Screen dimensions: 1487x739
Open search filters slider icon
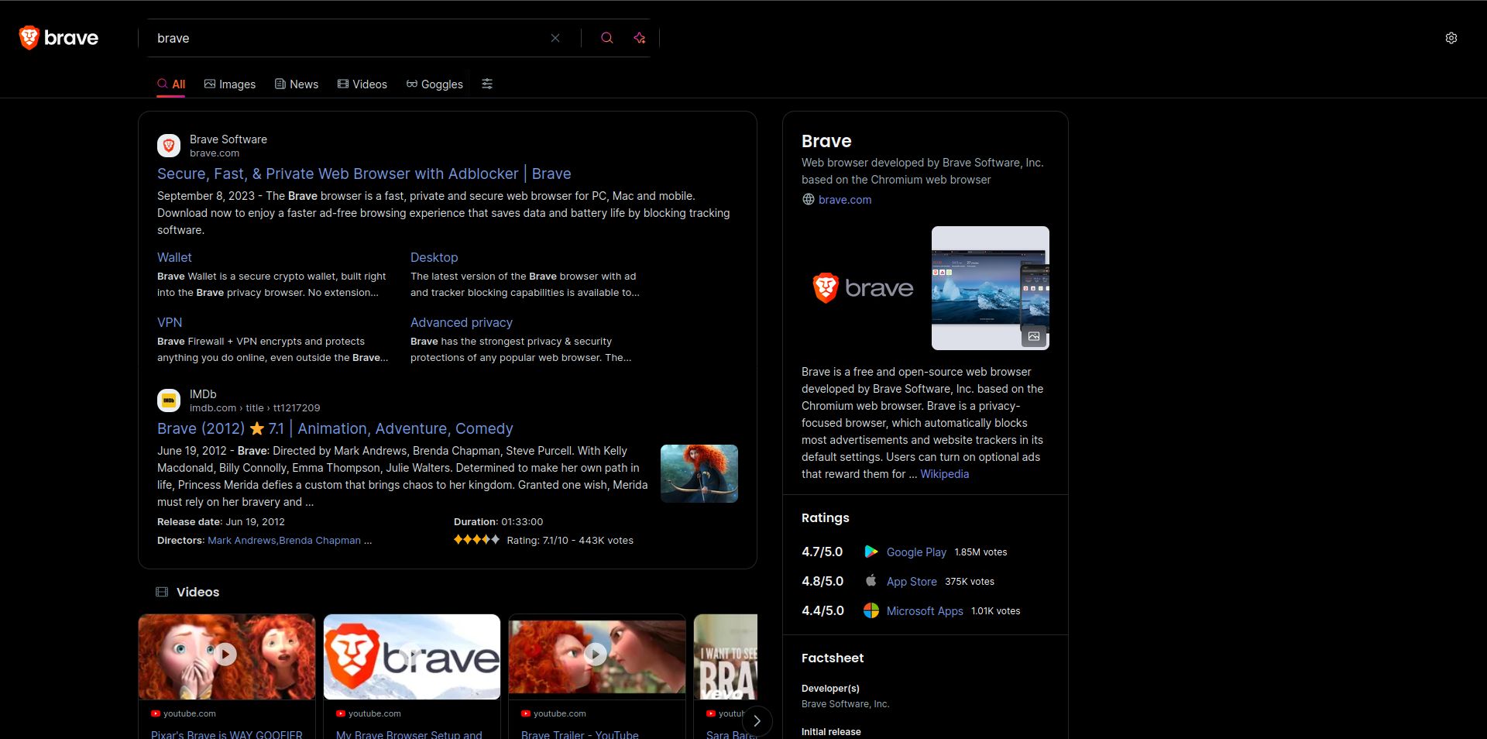click(487, 84)
